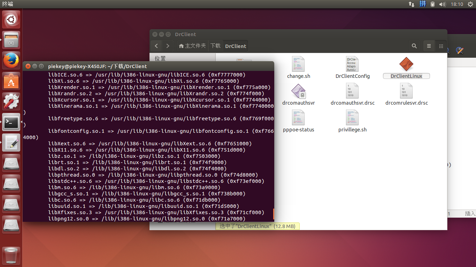This screenshot has height=267, width=476.
Task: Close the terminal window
Action: coord(28,66)
